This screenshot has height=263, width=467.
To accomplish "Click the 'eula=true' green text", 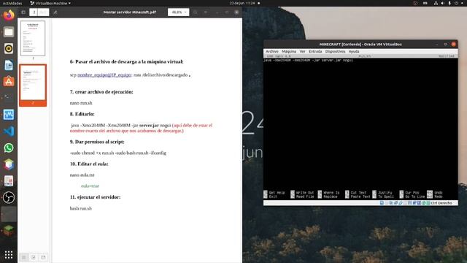I will 90,186.
